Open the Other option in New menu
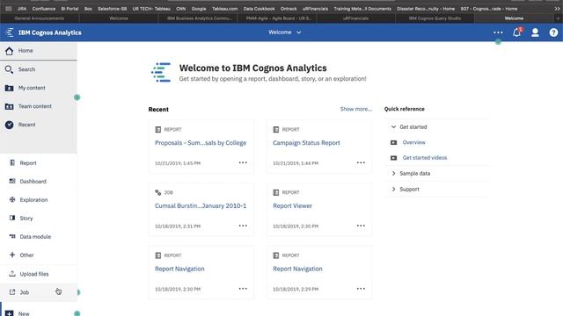Image resolution: width=563 pixels, height=316 pixels. (x=39, y=255)
